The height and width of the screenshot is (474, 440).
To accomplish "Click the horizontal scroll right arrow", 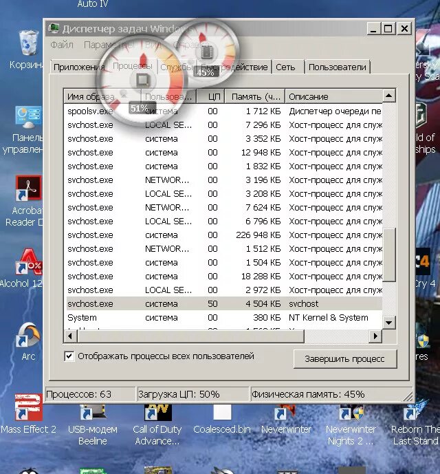I will [375, 336].
